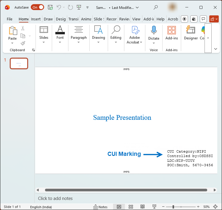Click the red Share button
This screenshot has height=210, width=222.
coord(214,19)
